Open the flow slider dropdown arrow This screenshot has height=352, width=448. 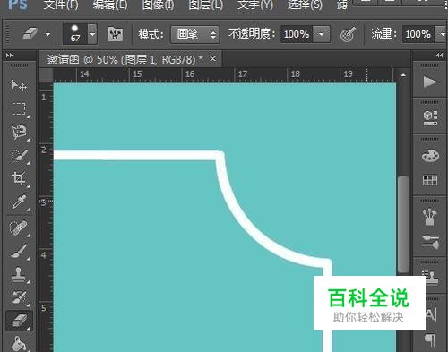[x=442, y=34]
